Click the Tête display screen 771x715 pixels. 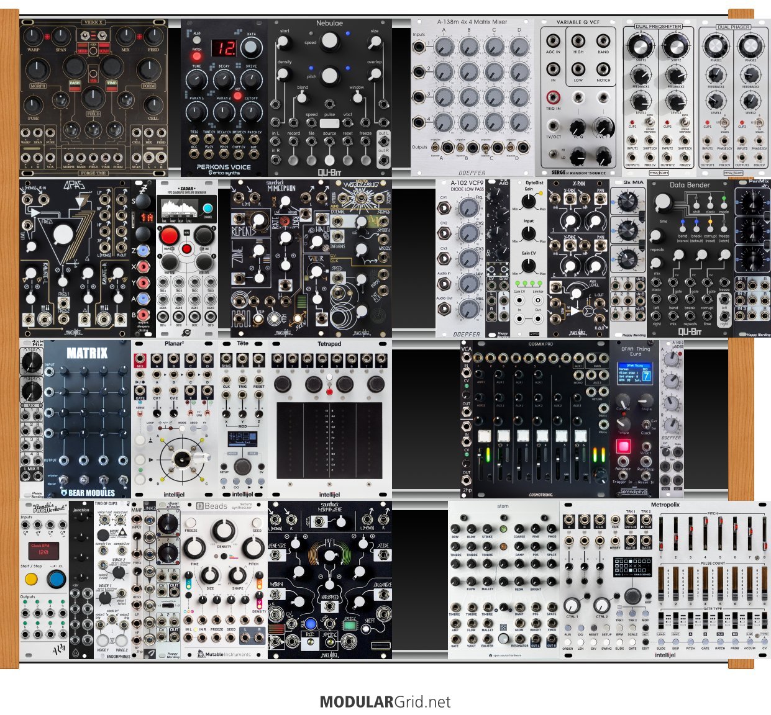243,439
